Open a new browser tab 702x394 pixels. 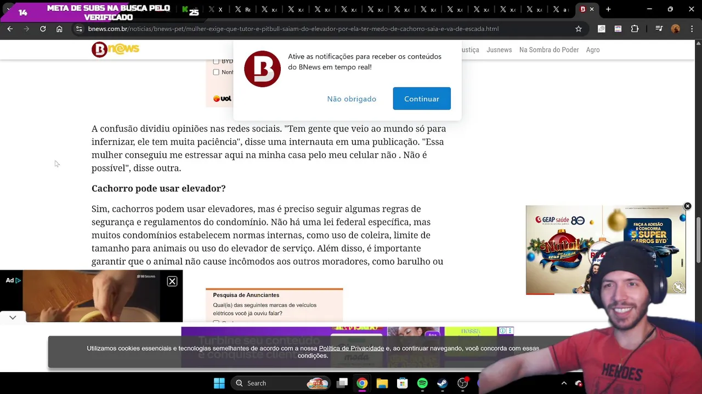(x=608, y=9)
